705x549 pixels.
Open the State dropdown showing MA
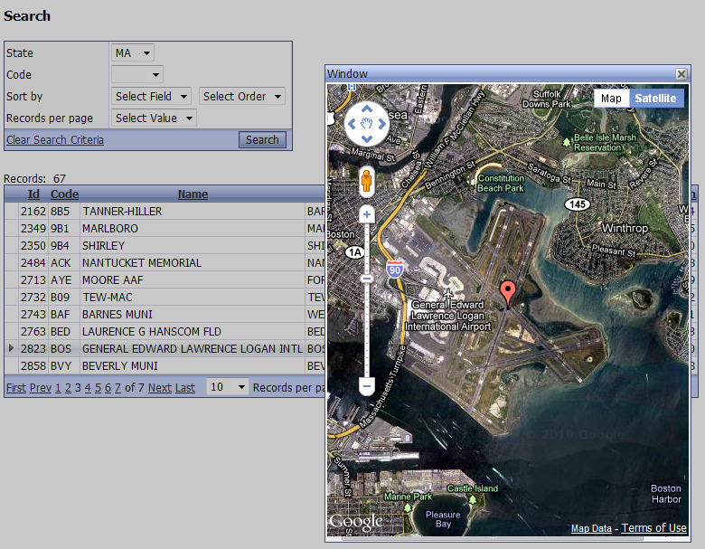(x=133, y=52)
